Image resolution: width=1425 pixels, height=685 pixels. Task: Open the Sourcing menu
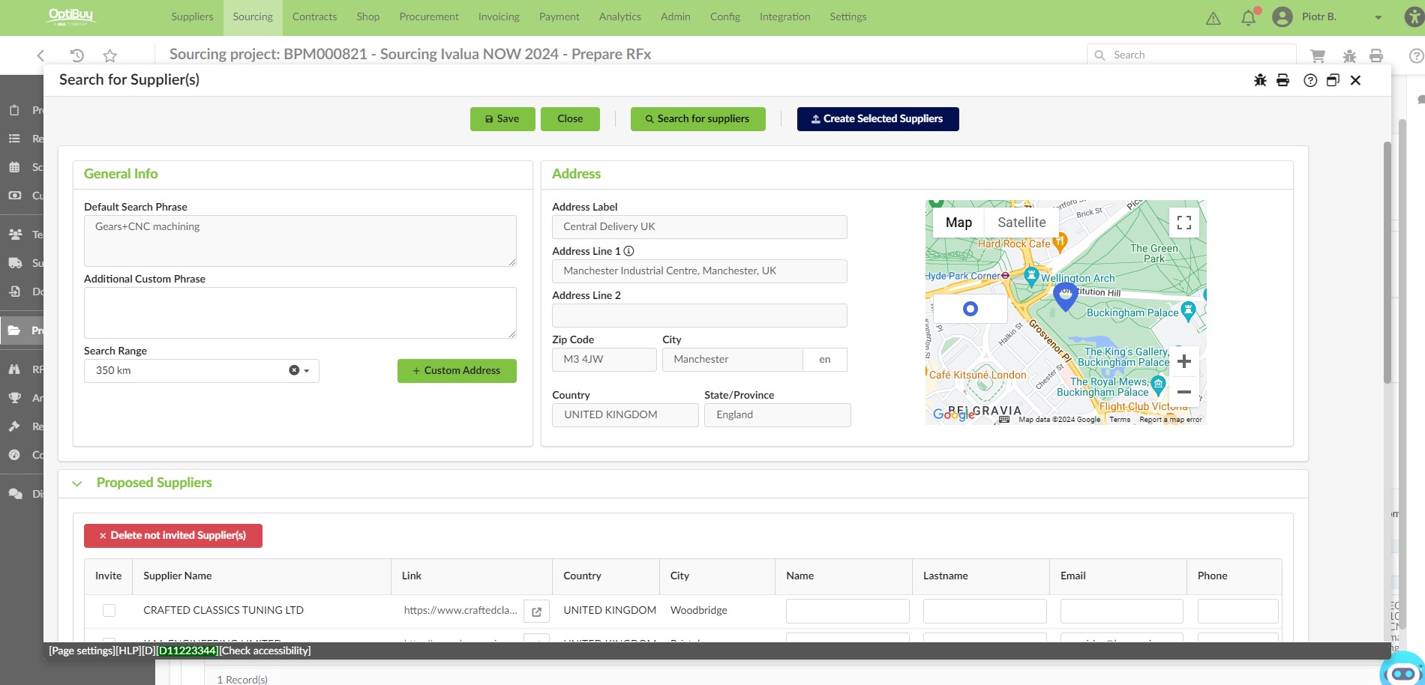253,17
